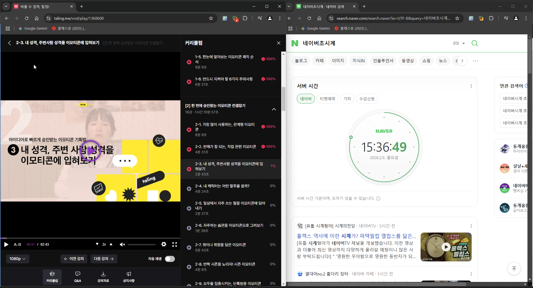Open the 커리큘럼 bottom tab

pos(52,277)
